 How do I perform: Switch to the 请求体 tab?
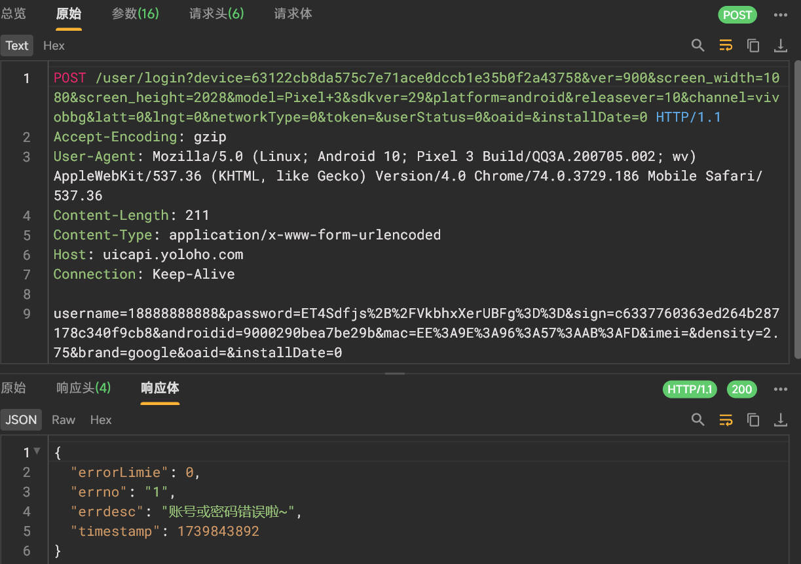[293, 14]
